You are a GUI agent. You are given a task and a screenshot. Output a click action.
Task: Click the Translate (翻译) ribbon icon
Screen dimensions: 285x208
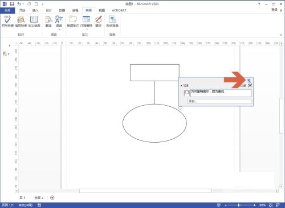click(x=48, y=21)
